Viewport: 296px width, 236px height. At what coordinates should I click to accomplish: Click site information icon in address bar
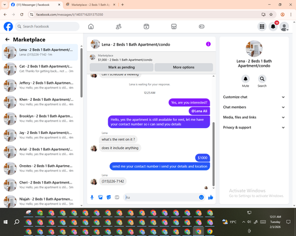(x=32, y=15)
